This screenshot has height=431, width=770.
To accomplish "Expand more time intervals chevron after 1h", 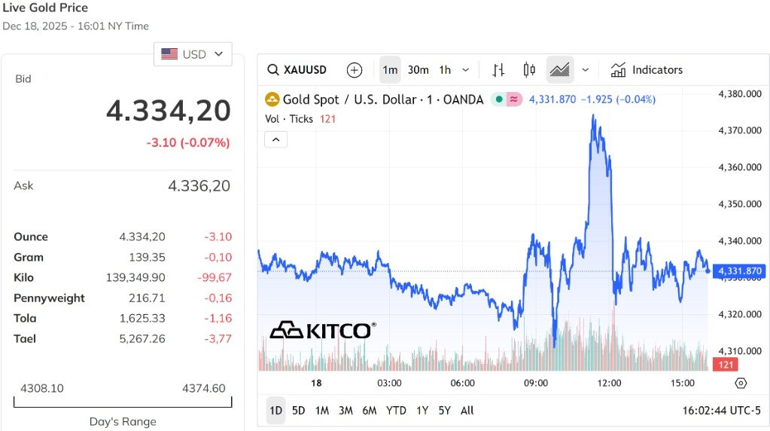I will click(465, 70).
